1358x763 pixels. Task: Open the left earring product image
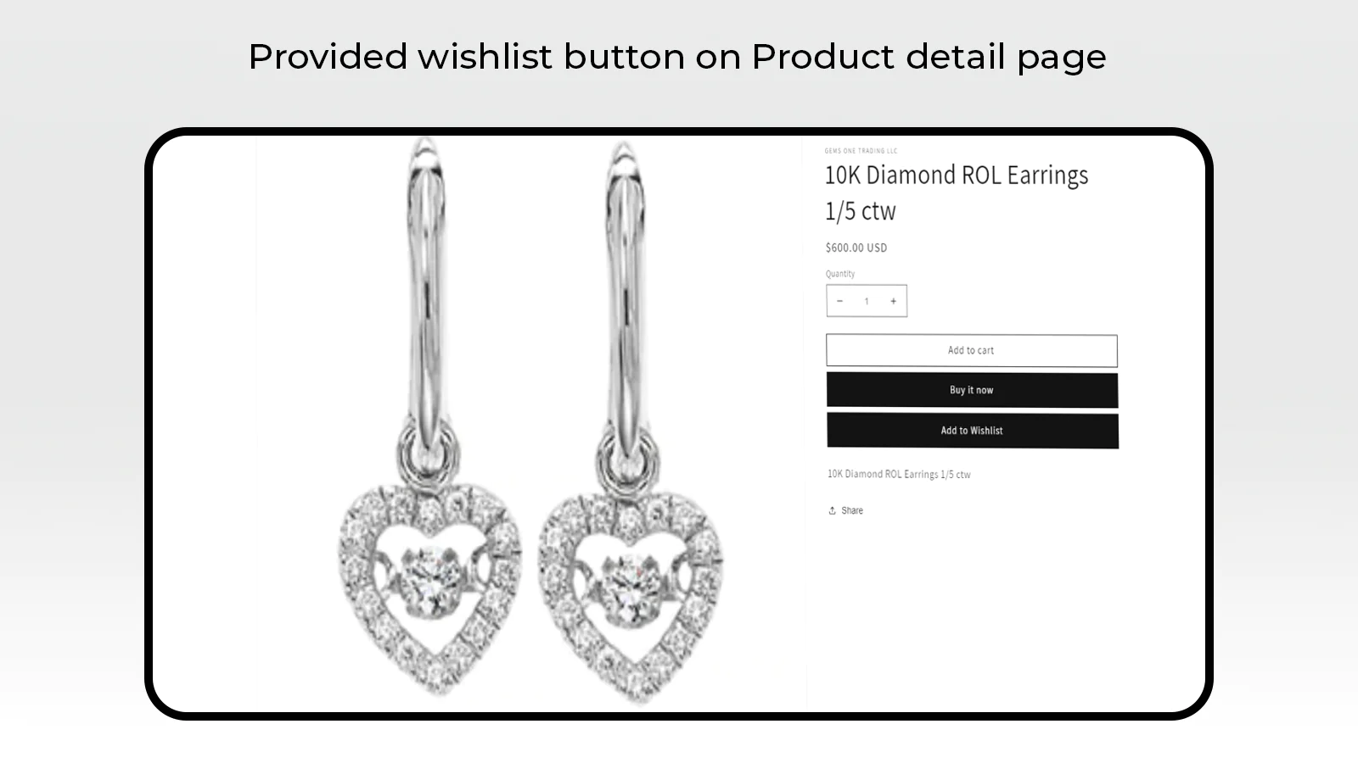tap(430, 420)
